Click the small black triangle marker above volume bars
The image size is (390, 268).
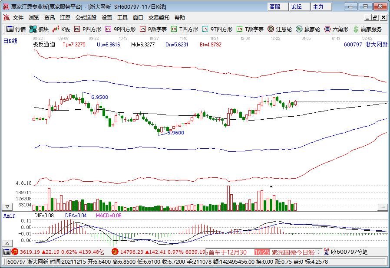click(271, 186)
